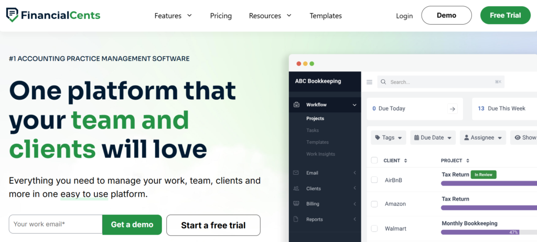
Task: Expand the Clients section chevron
Action: click(355, 188)
